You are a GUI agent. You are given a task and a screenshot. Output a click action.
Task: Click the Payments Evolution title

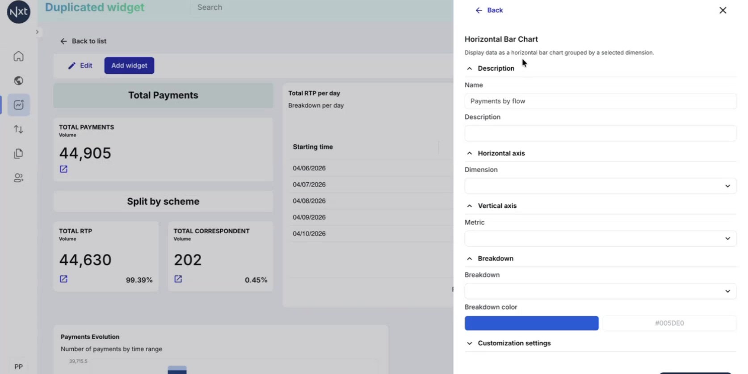pos(90,337)
